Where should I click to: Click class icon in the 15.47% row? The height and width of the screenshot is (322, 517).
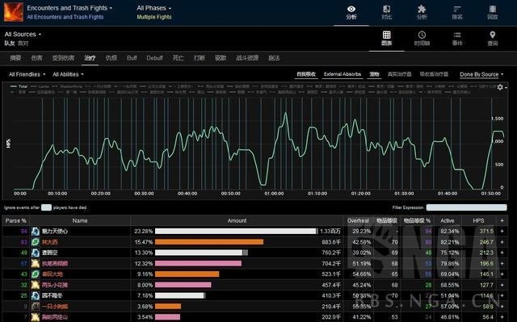(x=36, y=242)
